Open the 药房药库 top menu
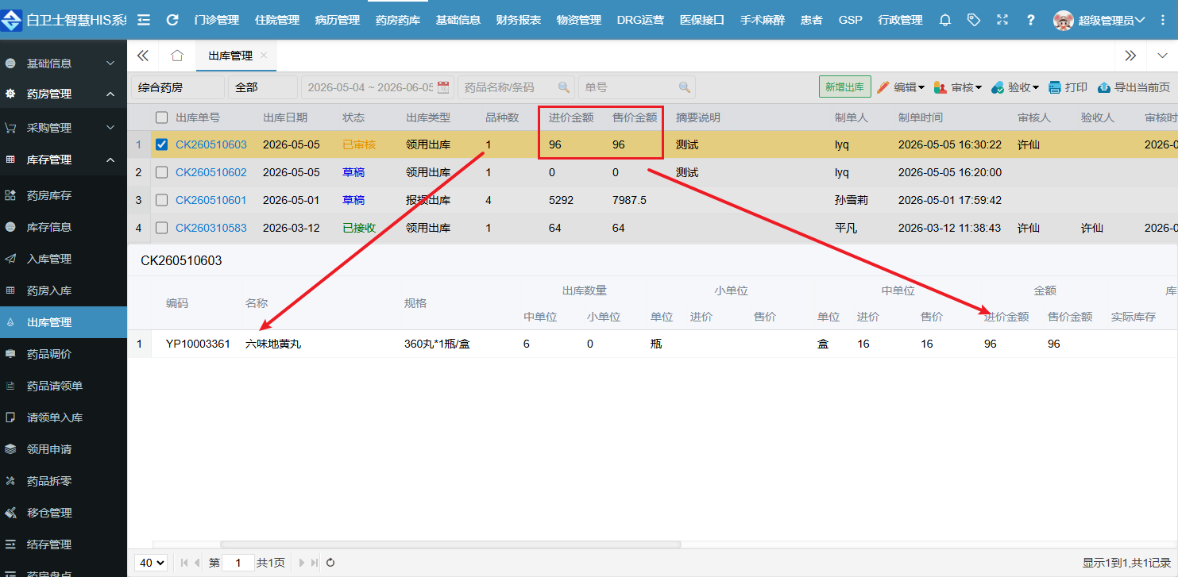 pyautogui.click(x=398, y=20)
